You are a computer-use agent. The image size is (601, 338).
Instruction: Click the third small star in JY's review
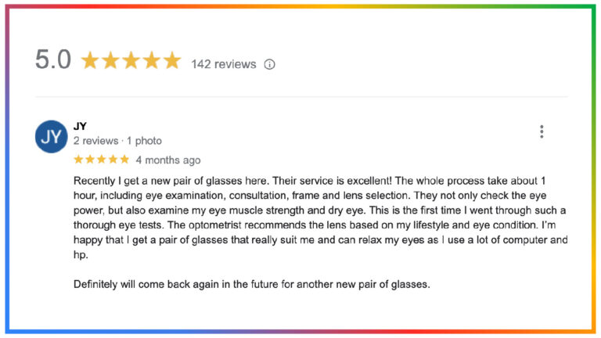(102, 160)
